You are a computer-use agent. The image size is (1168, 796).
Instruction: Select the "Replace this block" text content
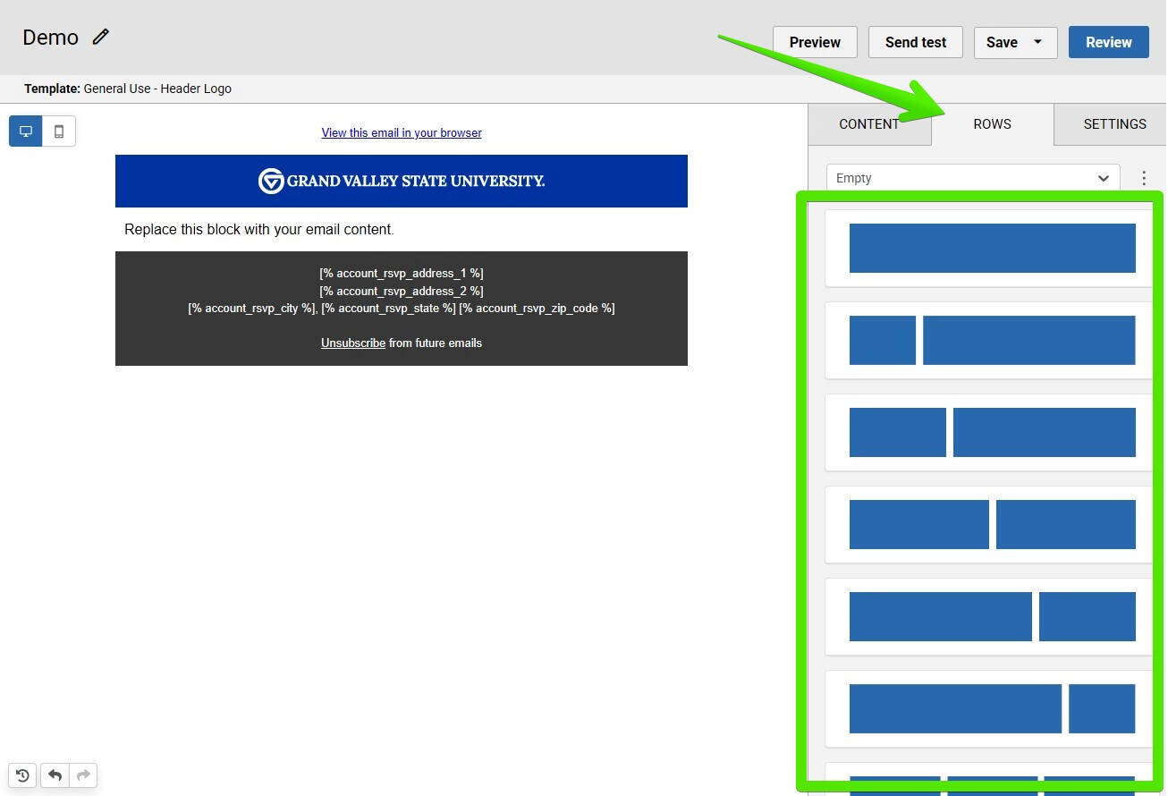(258, 230)
